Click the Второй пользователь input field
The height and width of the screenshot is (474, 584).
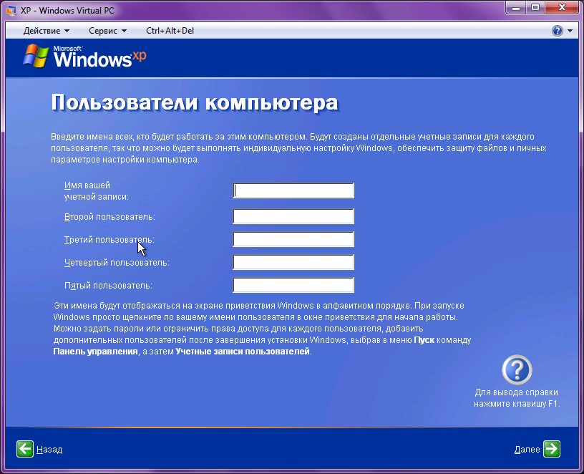[293, 216]
